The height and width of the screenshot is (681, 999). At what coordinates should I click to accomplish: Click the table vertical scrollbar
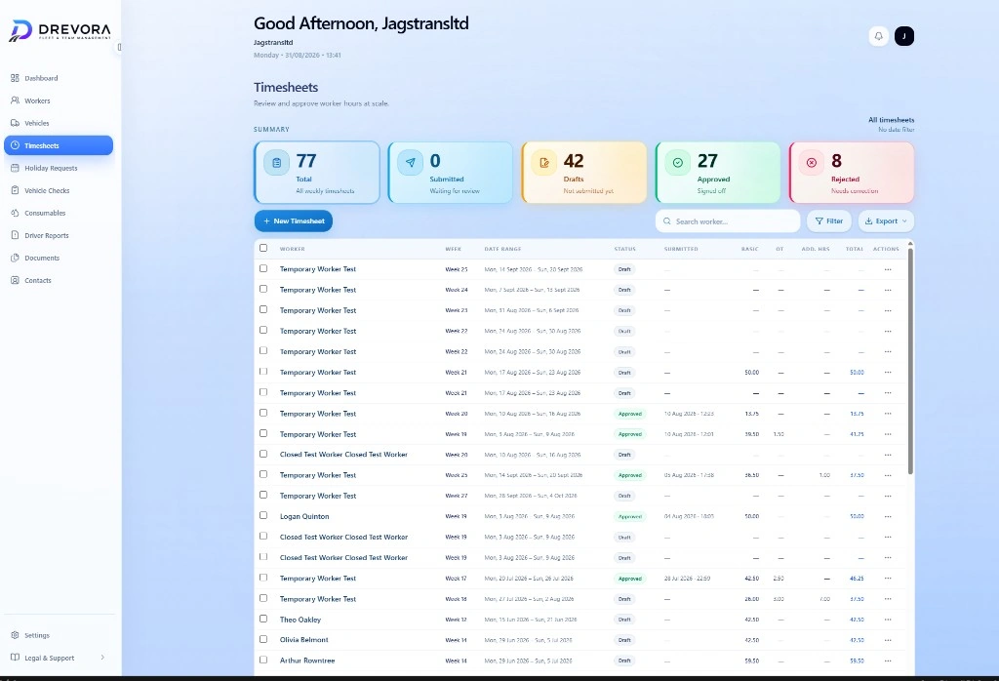click(x=910, y=360)
